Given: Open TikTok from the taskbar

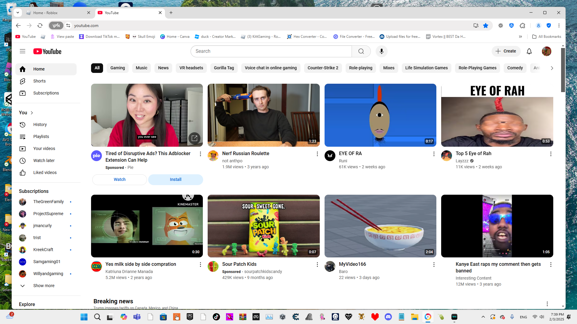Looking at the screenshot, I should 216,317.
